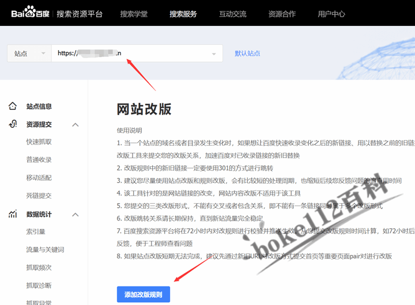The width and height of the screenshot is (415, 305).
Task: Click the 数据统计 chart icon
Action: (13, 214)
